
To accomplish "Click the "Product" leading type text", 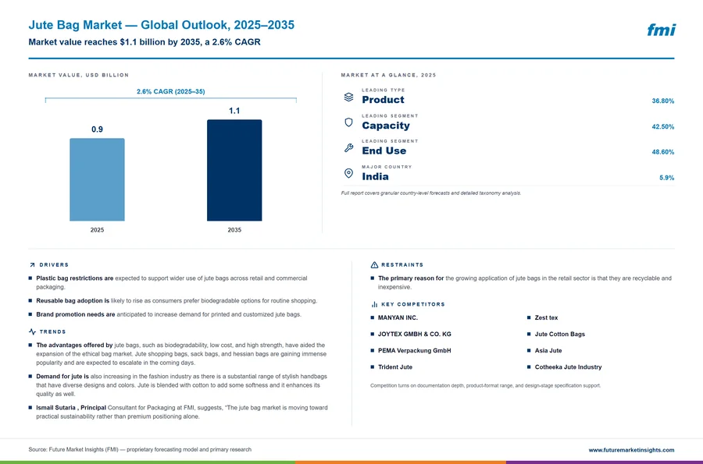I will 383,100.
